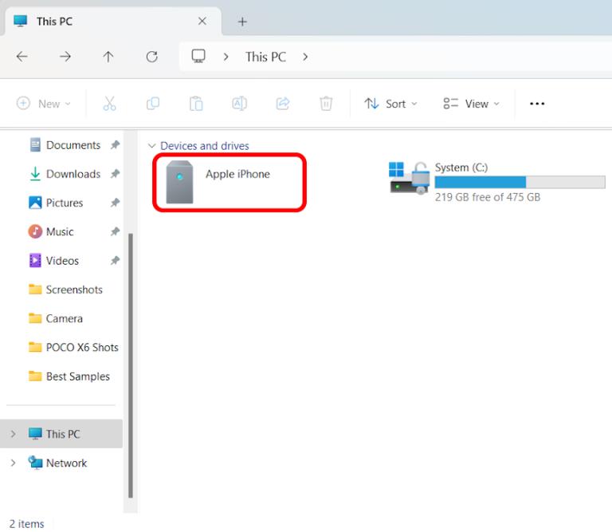Click the Paste clipboard icon
The width and height of the screenshot is (612, 532).
(196, 104)
